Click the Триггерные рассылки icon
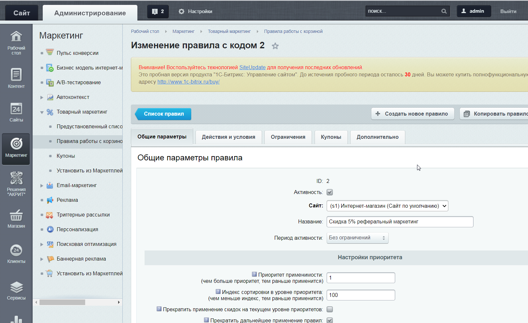The width and height of the screenshot is (528, 323). coord(50,215)
